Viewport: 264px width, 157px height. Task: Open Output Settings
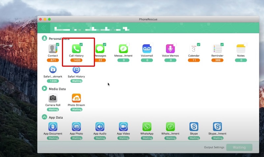214,147
